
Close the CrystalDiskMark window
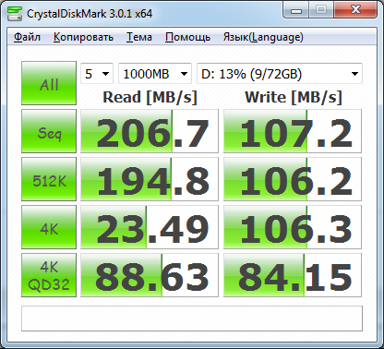point(355,10)
